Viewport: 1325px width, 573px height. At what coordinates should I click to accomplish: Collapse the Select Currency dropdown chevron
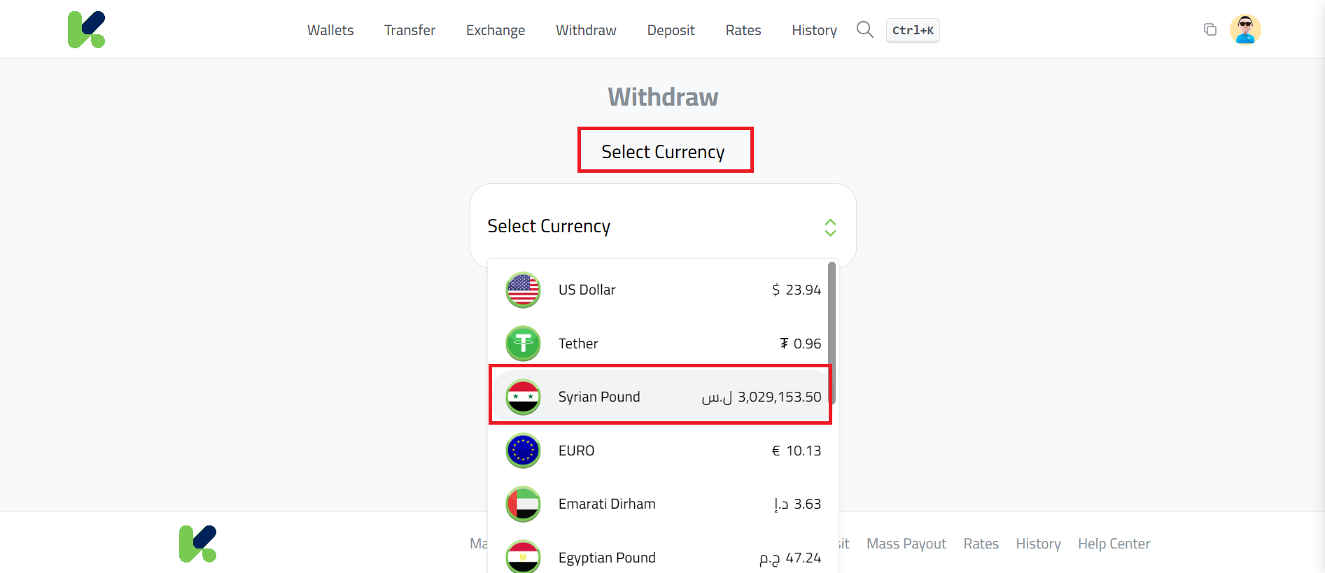pos(830,227)
